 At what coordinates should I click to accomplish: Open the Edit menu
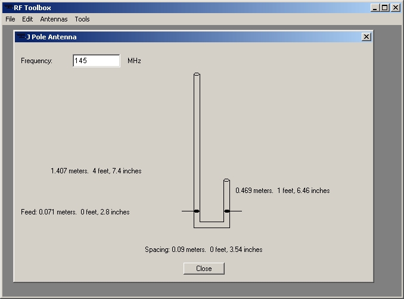click(27, 19)
